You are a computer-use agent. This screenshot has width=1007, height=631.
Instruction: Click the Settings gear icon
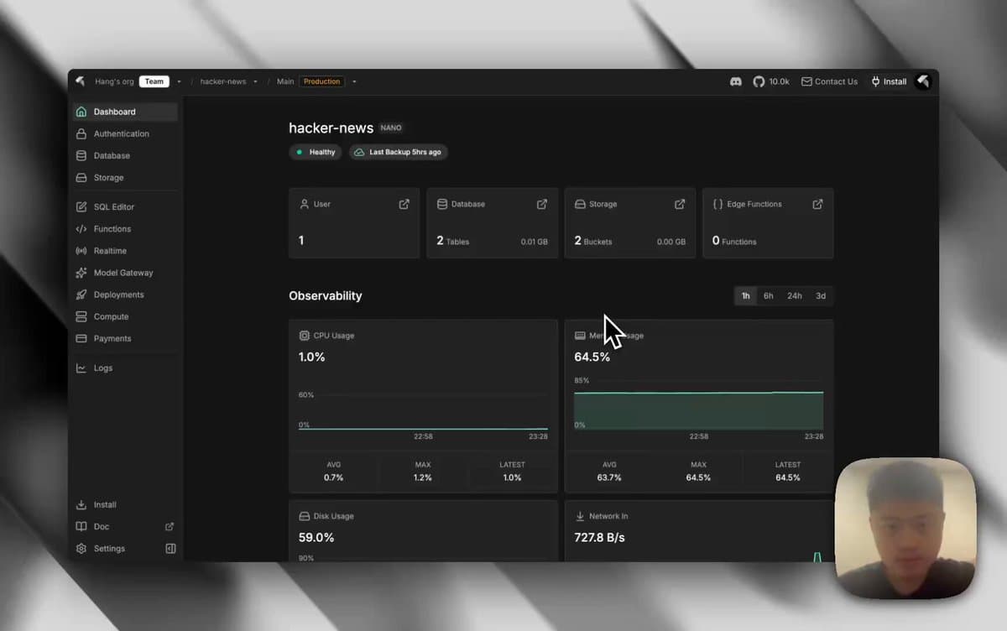(81, 548)
